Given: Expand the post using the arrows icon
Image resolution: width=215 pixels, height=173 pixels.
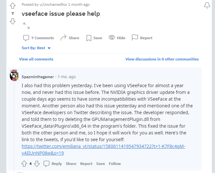Looking at the screenshot, I should pos(26,26).
